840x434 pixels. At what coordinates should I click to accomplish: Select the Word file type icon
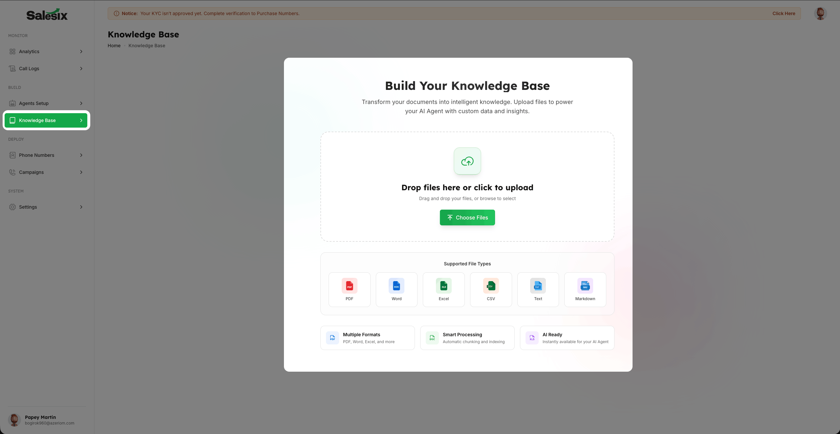[396, 286]
